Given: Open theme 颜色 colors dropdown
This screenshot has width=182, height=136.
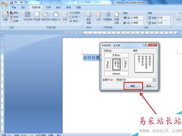Looking at the screenshot, I should click(15, 13).
